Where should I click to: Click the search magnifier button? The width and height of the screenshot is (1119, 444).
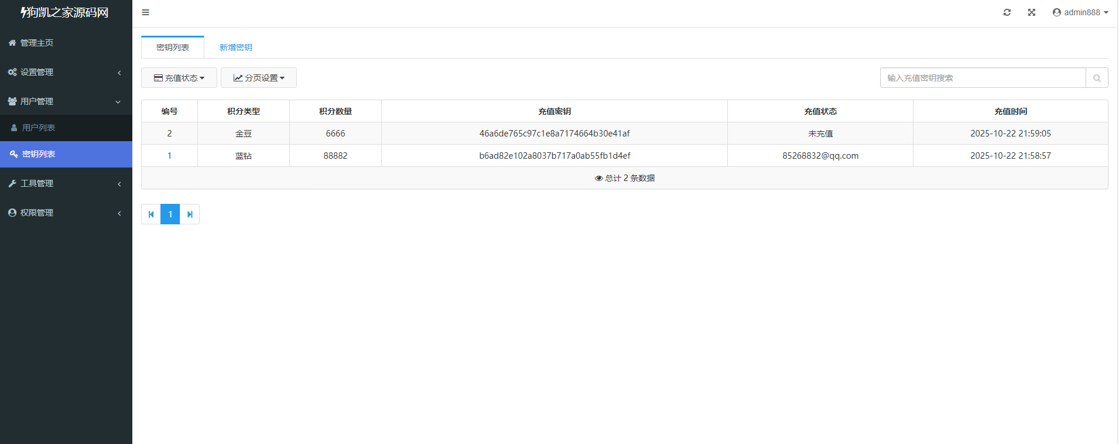click(x=1097, y=78)
